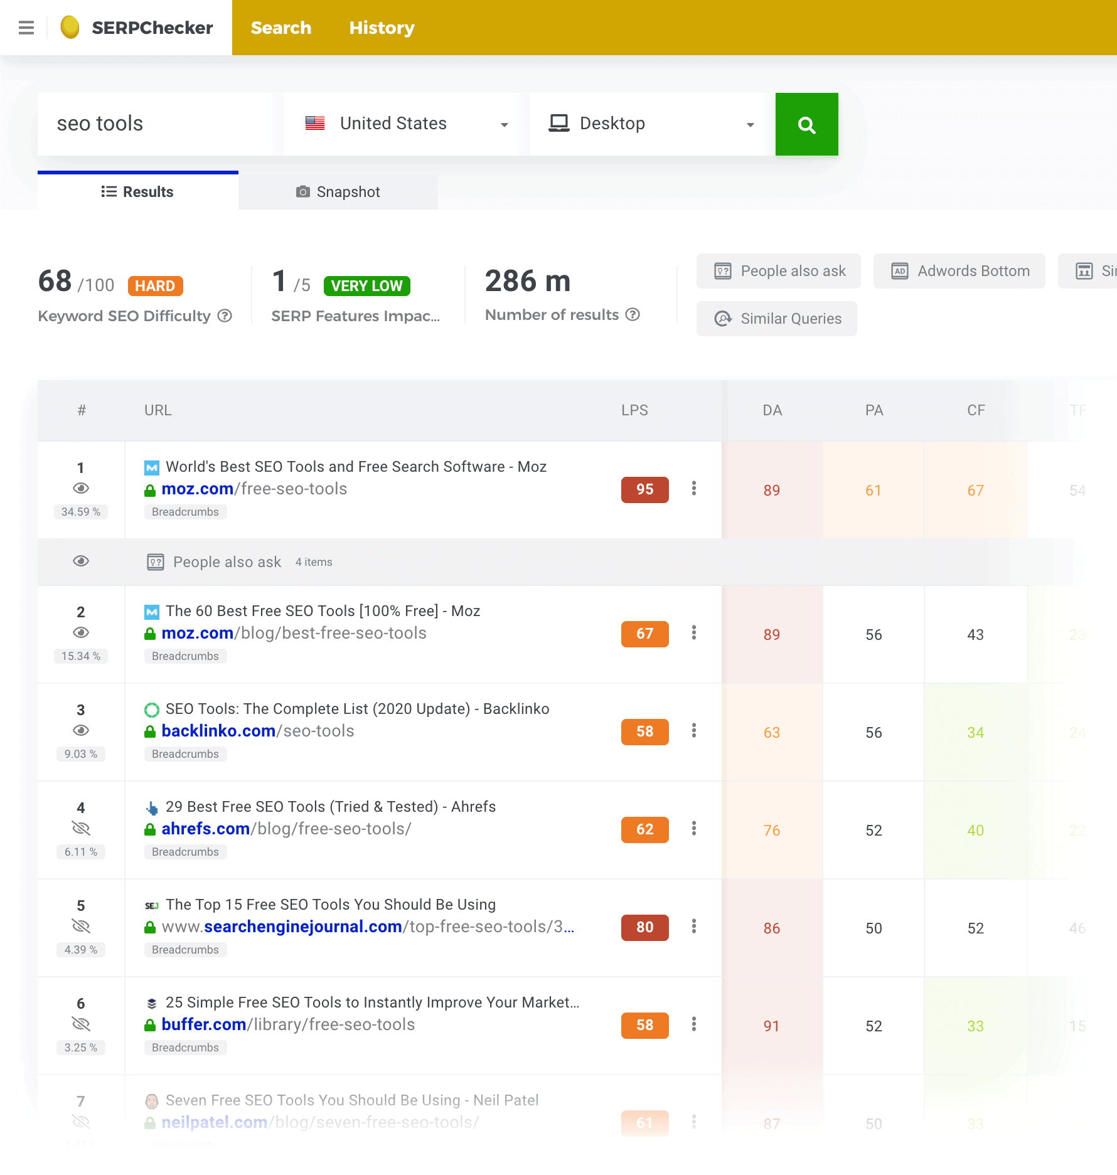Click United States flag icon
This screenshot has height=1175, width=1117.
[314, 123]
